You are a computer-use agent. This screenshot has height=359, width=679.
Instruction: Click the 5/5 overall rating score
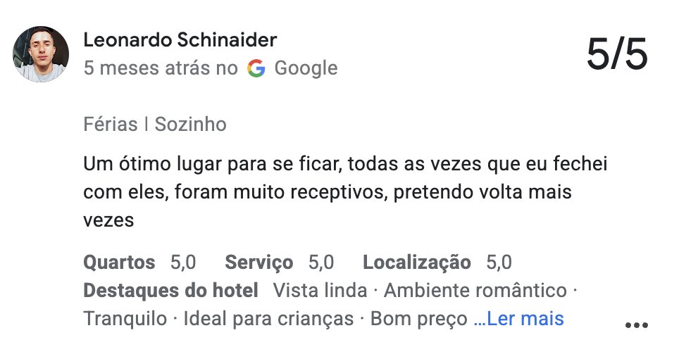click(616, 54)
